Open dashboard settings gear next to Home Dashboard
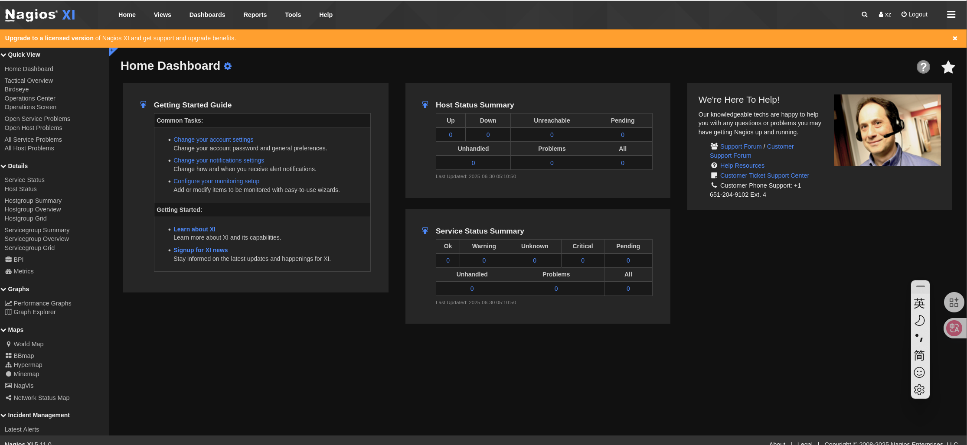The width and height of the screenshot is (967, 445). point(228,66)
